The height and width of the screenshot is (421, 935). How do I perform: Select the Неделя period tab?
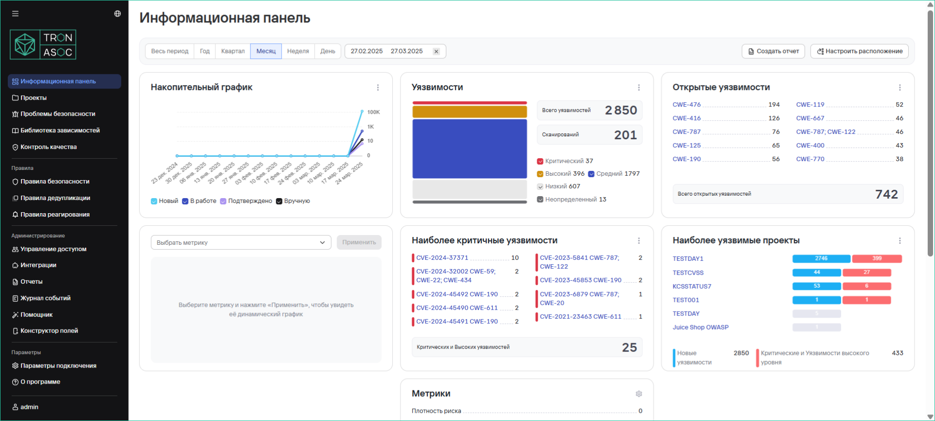[x=298, y=51]
